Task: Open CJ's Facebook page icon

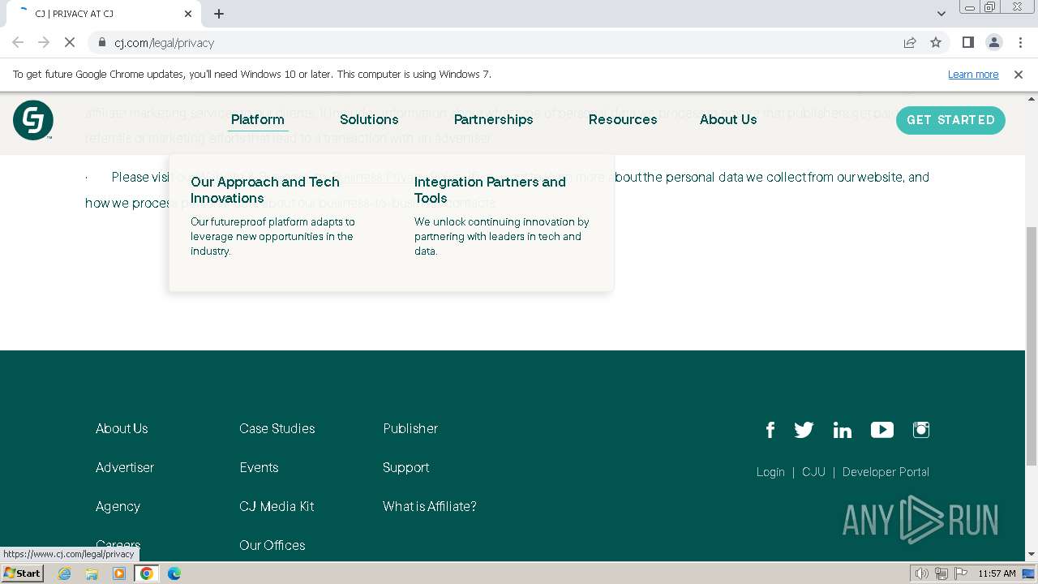Action: (770, 430)
